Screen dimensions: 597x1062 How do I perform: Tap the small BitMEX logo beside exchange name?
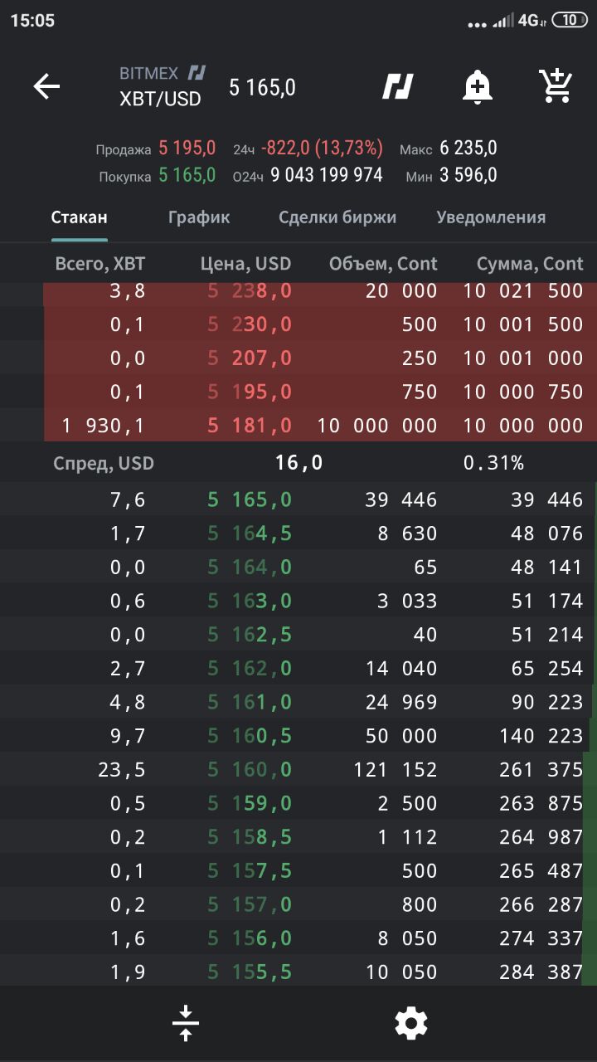pyautogui.click(x=197, y=73)
